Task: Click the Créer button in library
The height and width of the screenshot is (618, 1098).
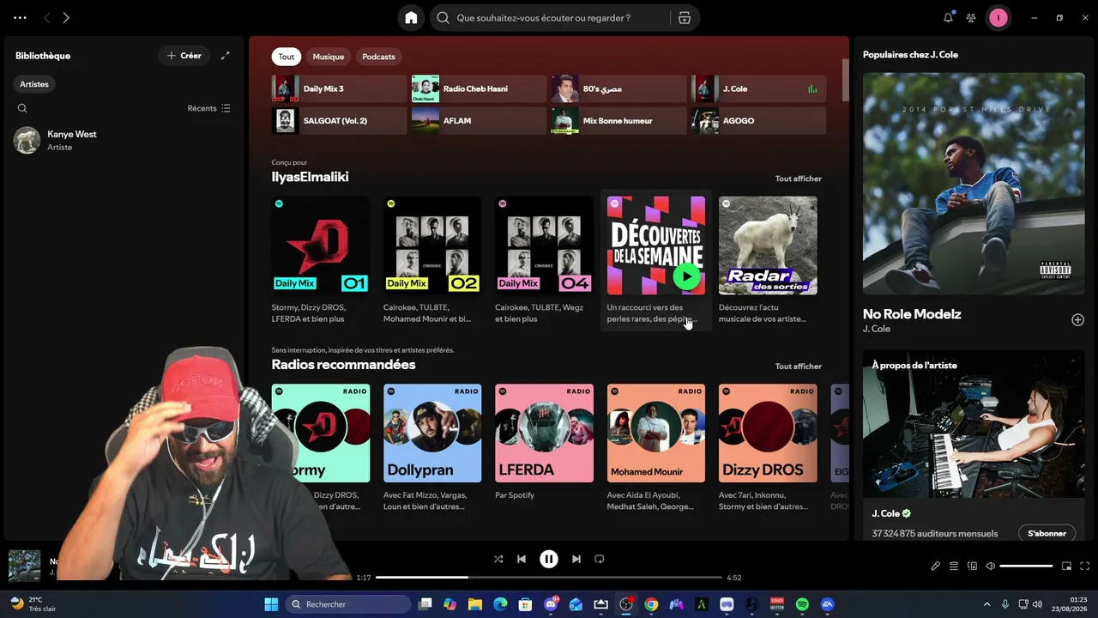Action: pyautogui.click(x=184, y=56)
